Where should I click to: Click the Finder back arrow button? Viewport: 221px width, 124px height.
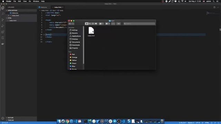click(x=70, y=24)
